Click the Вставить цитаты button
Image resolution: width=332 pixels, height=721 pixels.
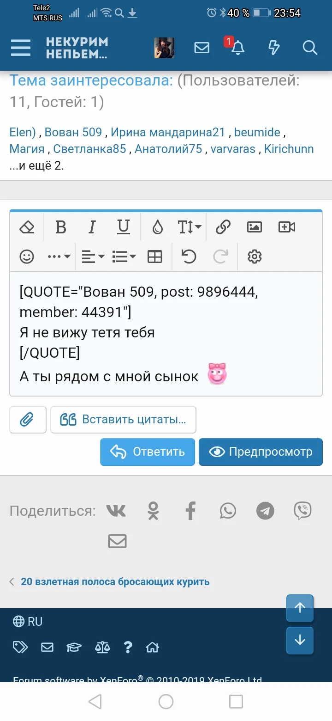[x=123, y=420]
